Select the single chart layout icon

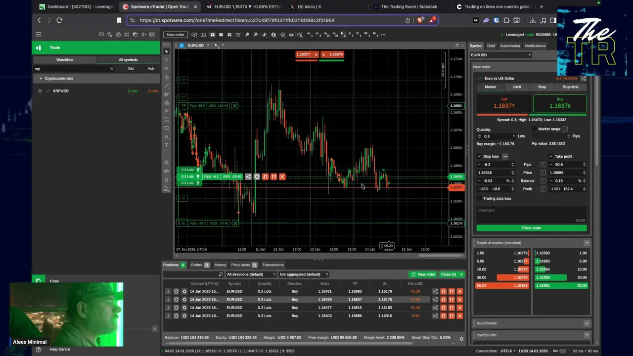click(221, 35)
